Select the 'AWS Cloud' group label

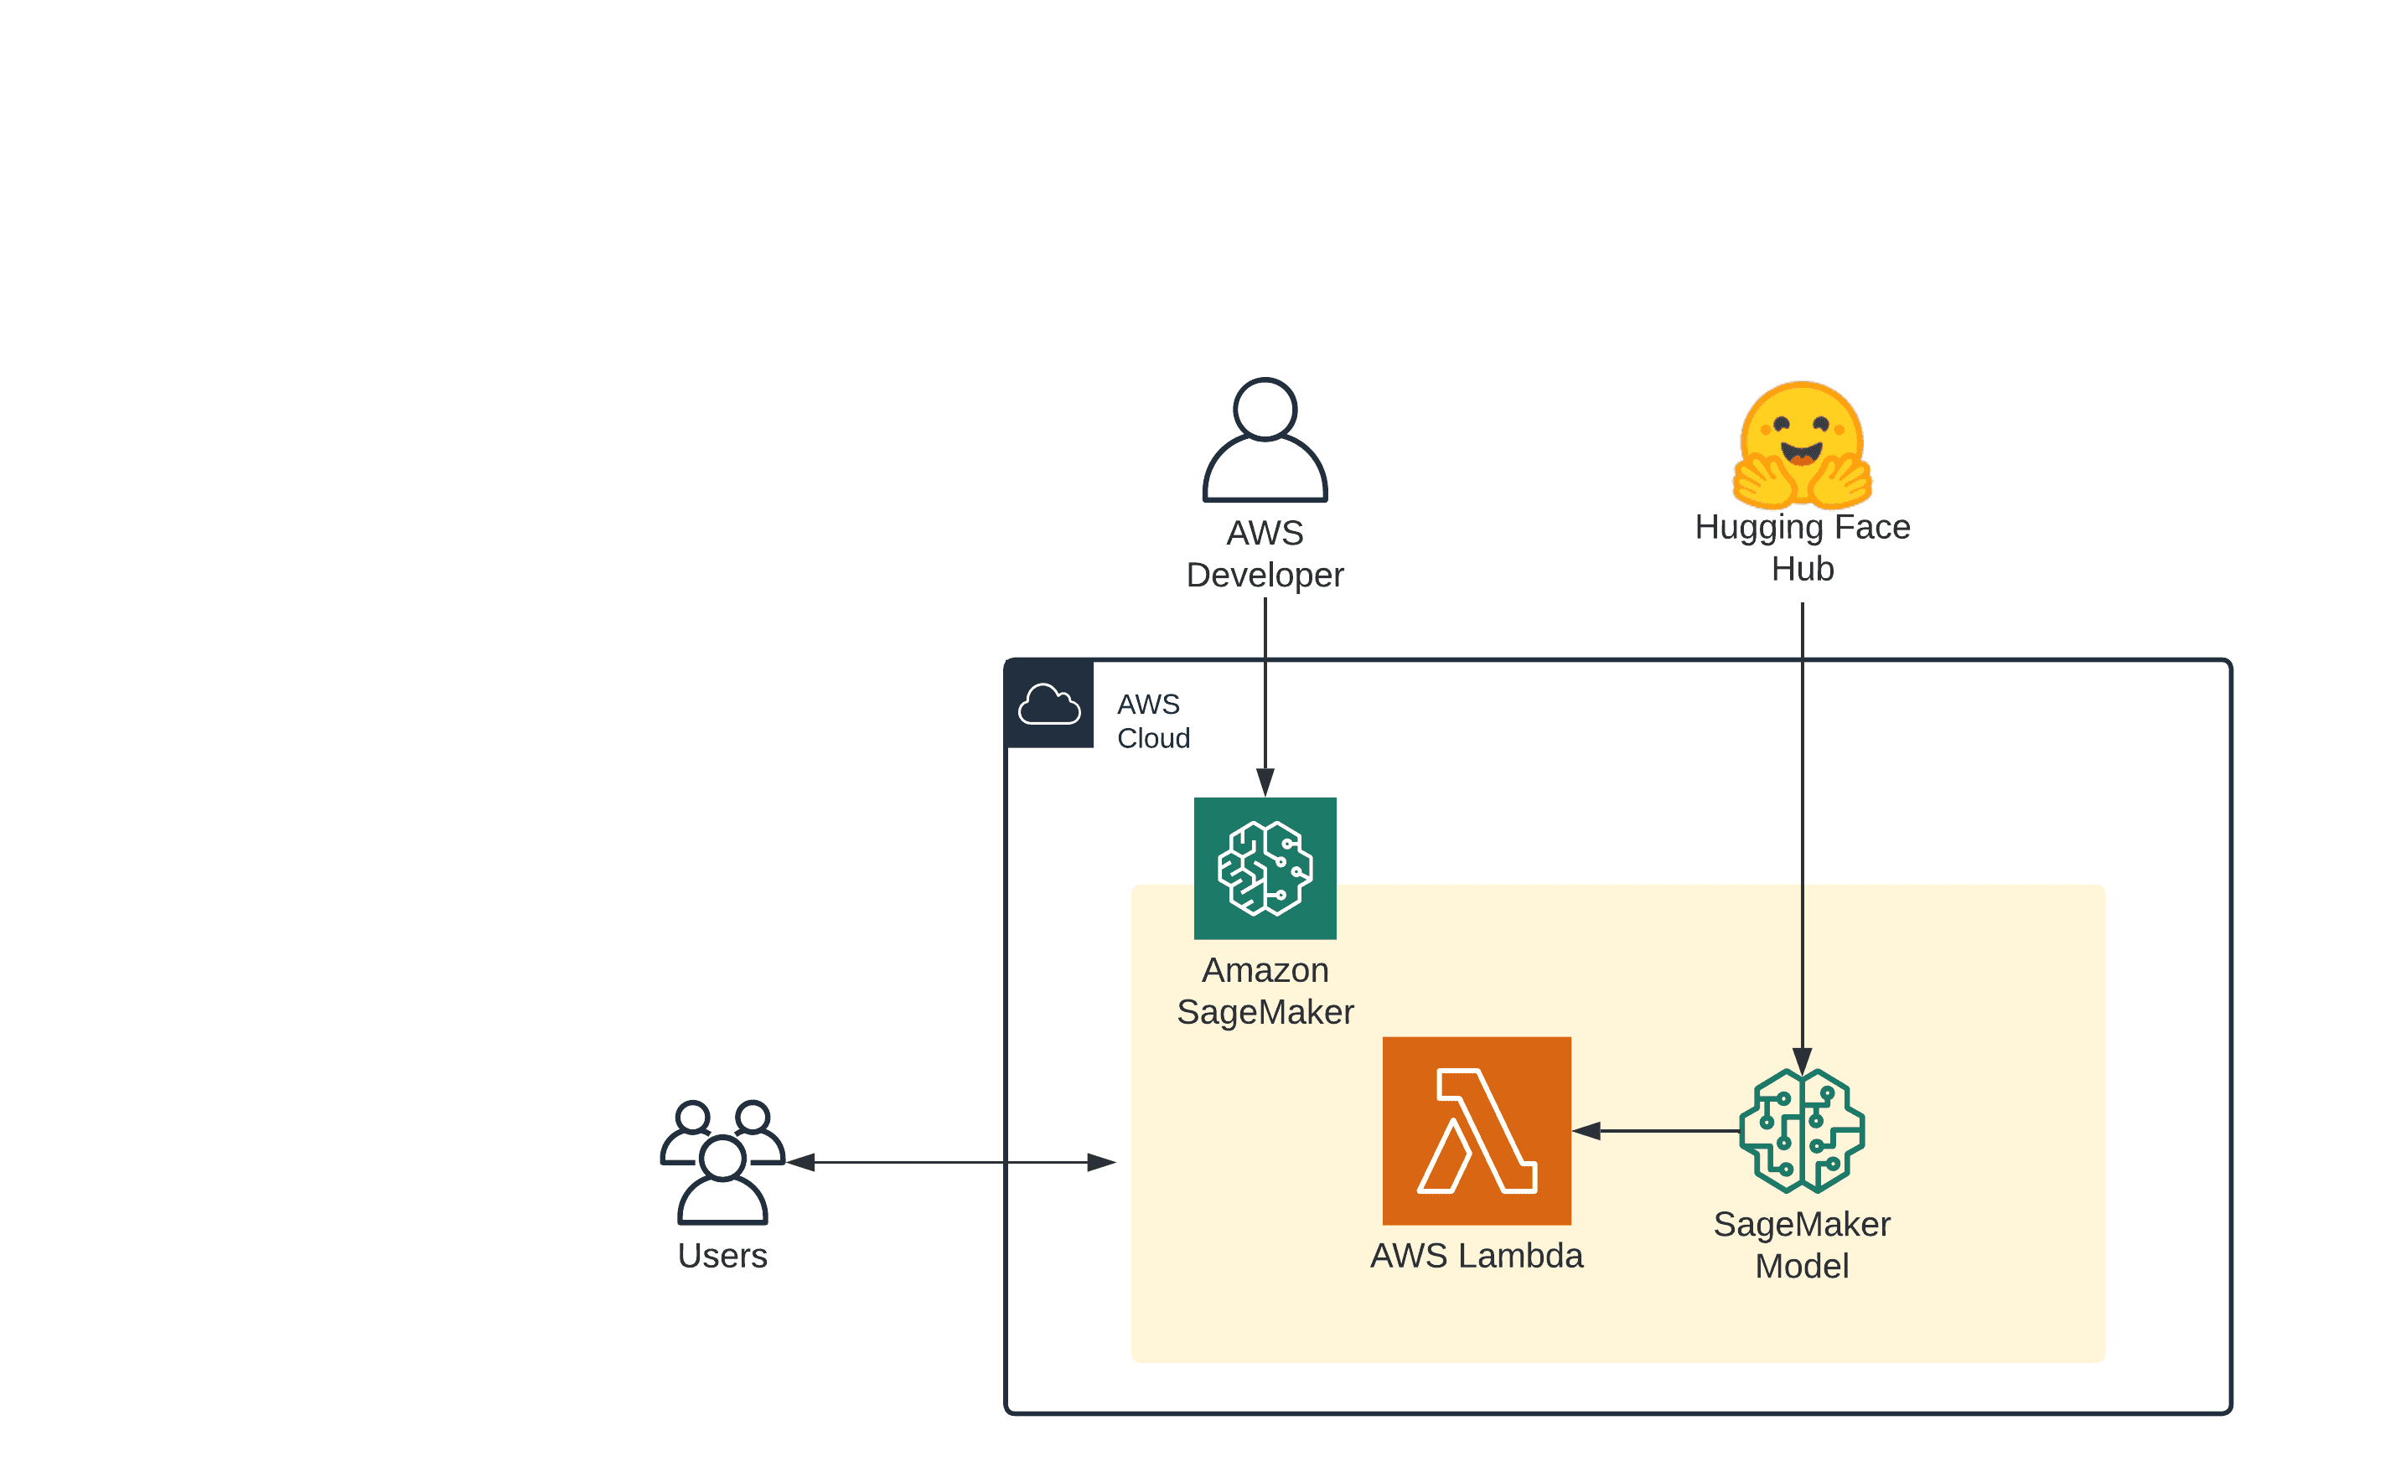(x=1152, y=721)
